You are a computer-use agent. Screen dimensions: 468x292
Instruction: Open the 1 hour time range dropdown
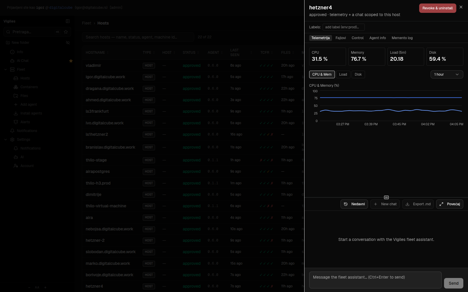(447, 74)
